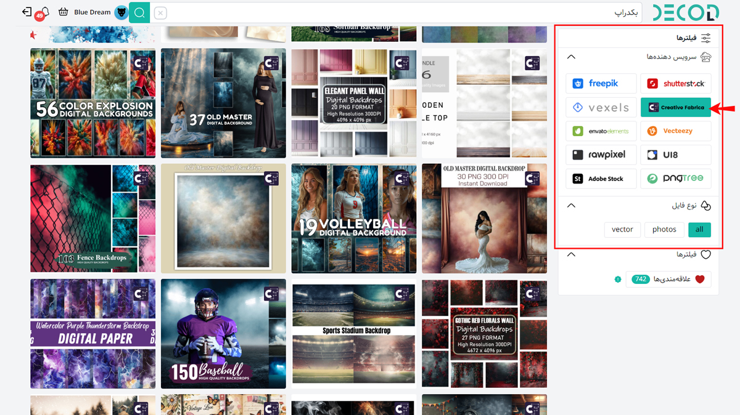Screen dimensions: 740x415
Task: Open favorites (علاقه‌مندی‌ها) with 742 count
Action: (x=668, y=280)
